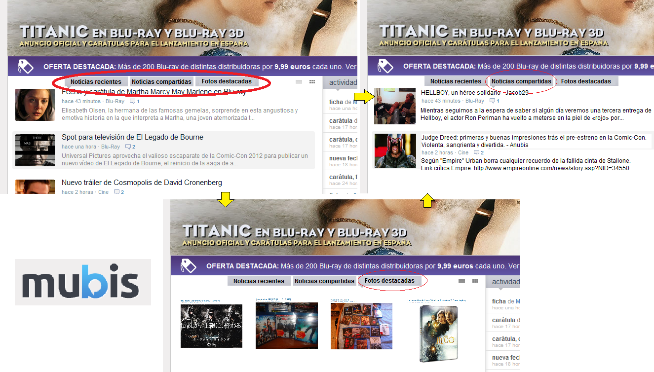Switch to grid view in top-left screenshot

click(x=312, y=82)
